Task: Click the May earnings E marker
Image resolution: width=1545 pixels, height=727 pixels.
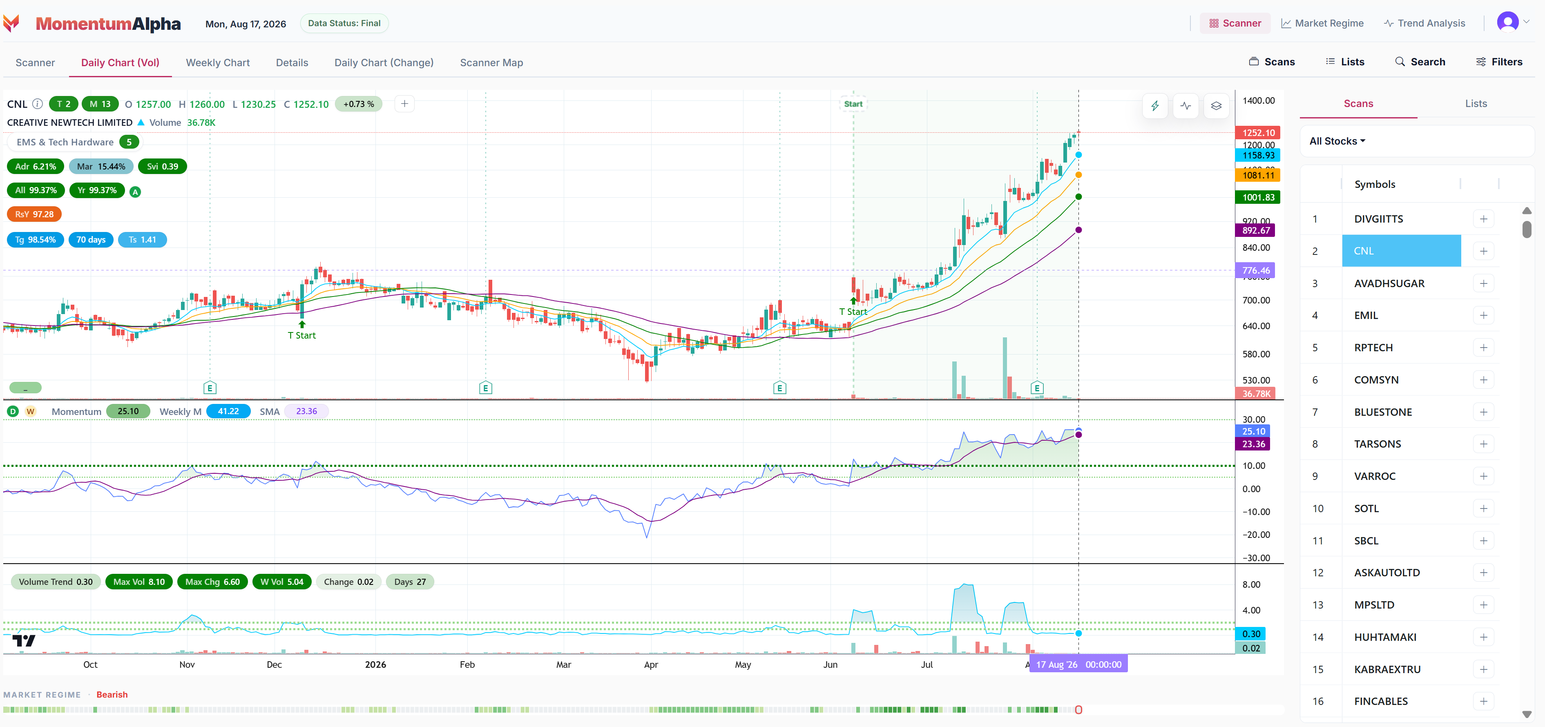Action: [780, 388]
